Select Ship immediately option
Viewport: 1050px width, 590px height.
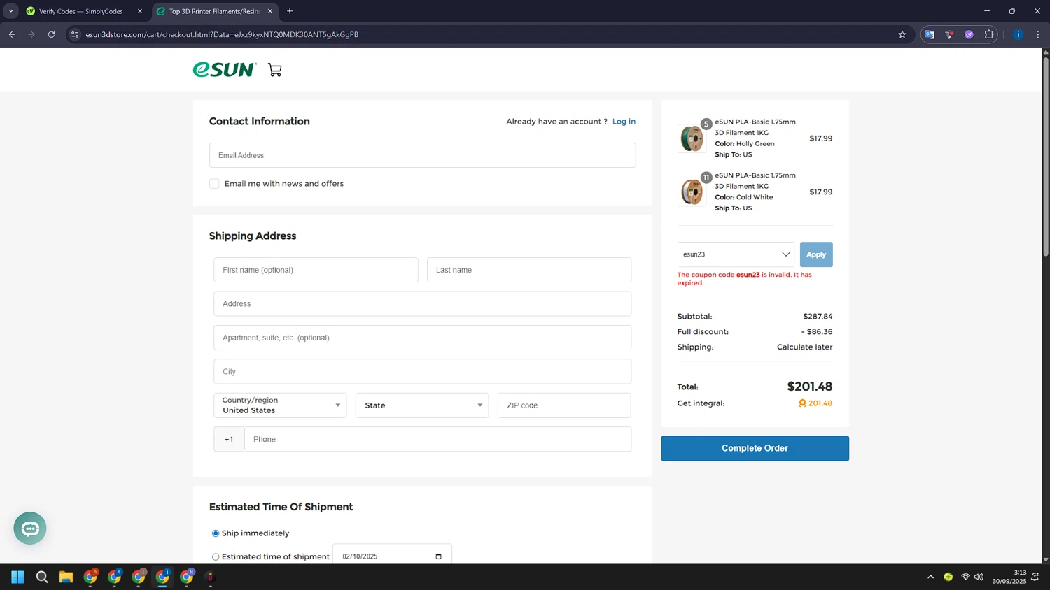click(x=216, y=533)
